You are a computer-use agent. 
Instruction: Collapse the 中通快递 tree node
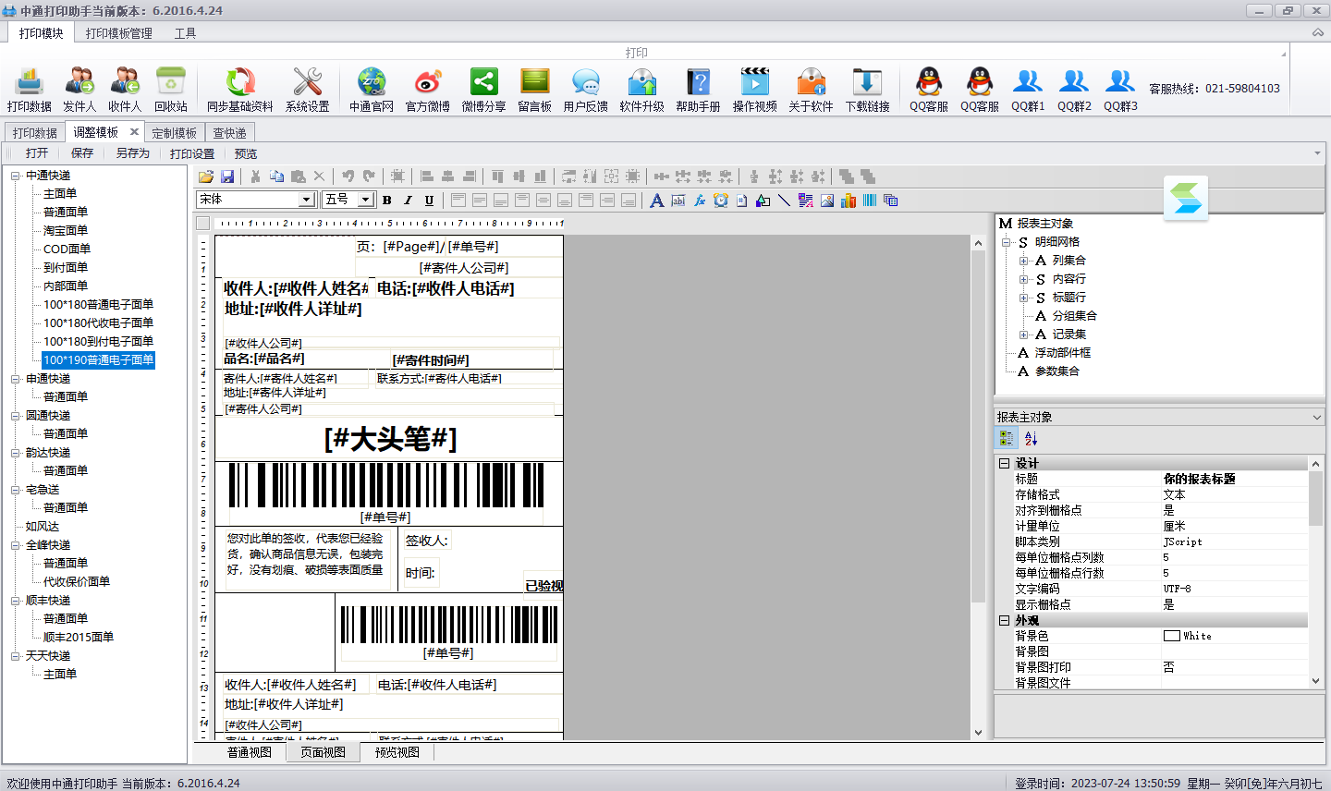(x=16, y=176)
